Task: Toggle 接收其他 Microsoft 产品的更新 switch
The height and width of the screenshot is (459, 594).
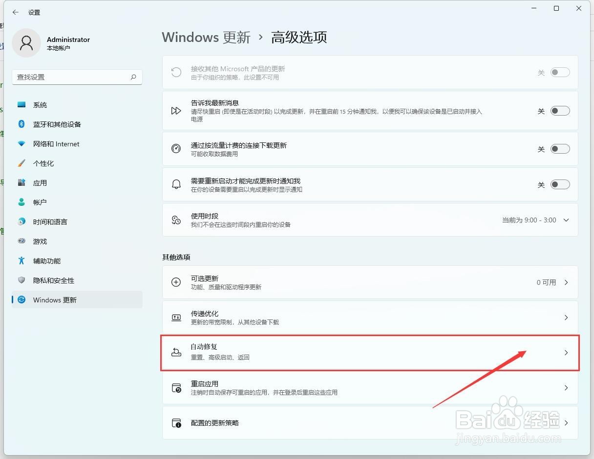Action: click(560, 72)
